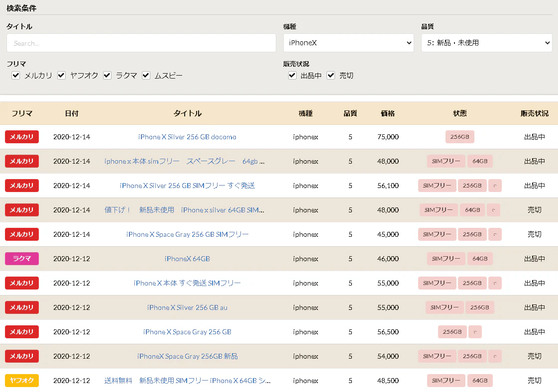The image size is (558, 392).
Task: Click the small circle tag in the 56,100 row
Action: point(495,186)
